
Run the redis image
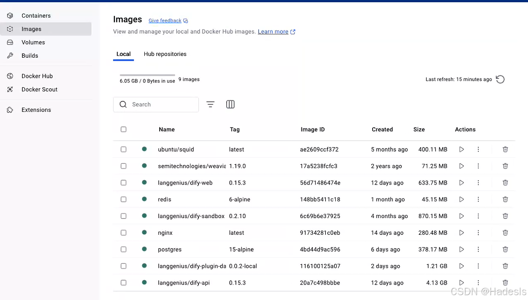coord(462,200)
